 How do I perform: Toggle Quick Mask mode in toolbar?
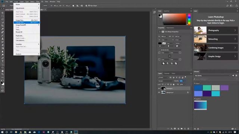click(x=3, y=87)
